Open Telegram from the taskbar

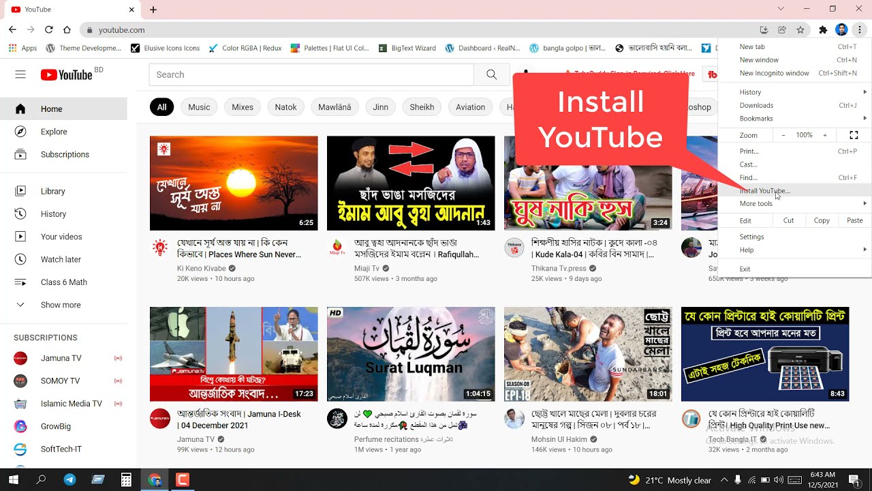click(x=69, y=479)
